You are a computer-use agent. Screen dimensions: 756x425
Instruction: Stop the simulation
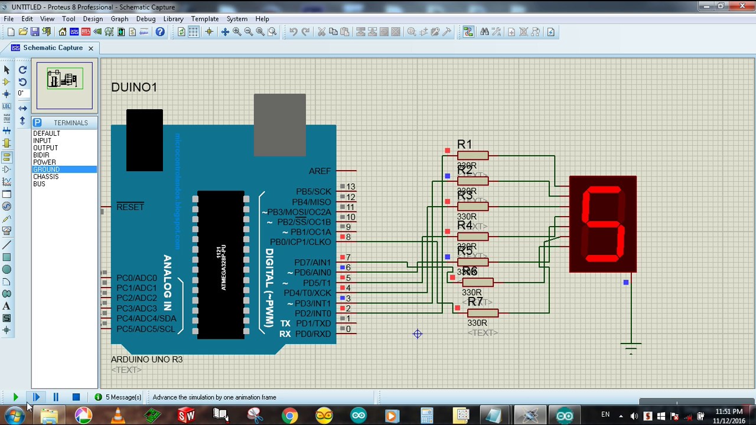click(x=76, y=397)
